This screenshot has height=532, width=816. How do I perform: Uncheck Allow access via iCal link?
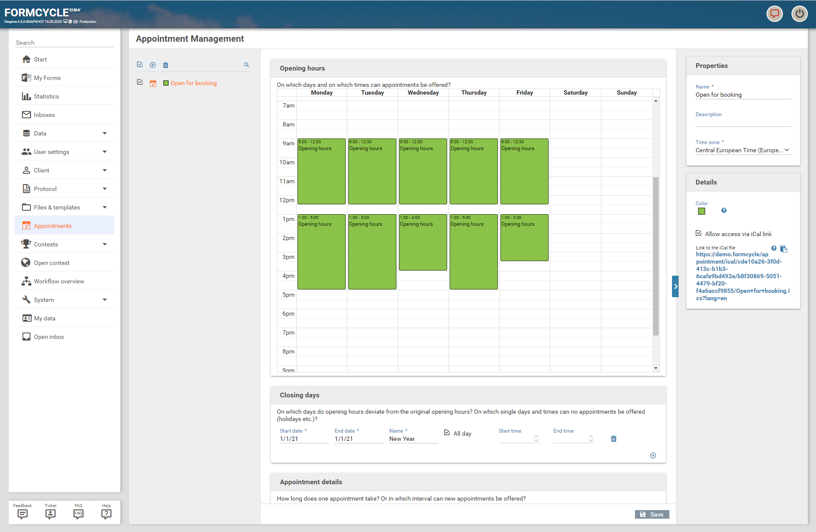click(699, 234)
